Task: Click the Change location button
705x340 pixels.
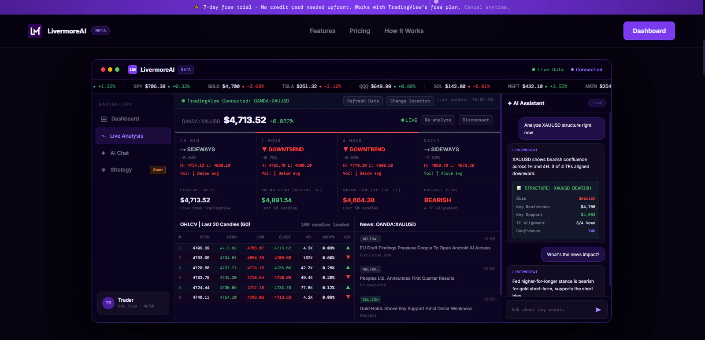Action: pyautogui.click(x=410, y=101)
